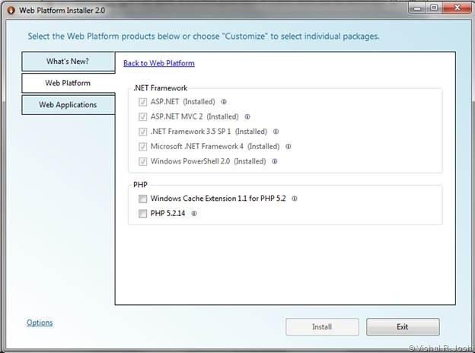Image resolution: width=475 pixels, height=353 pixels.
Task: Switch to the What's New? tab
Action: click(x=68, y=62)
